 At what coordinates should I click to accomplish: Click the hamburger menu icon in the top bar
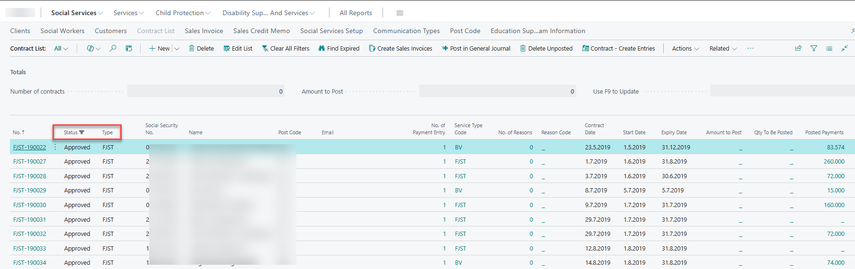[400, 13]
